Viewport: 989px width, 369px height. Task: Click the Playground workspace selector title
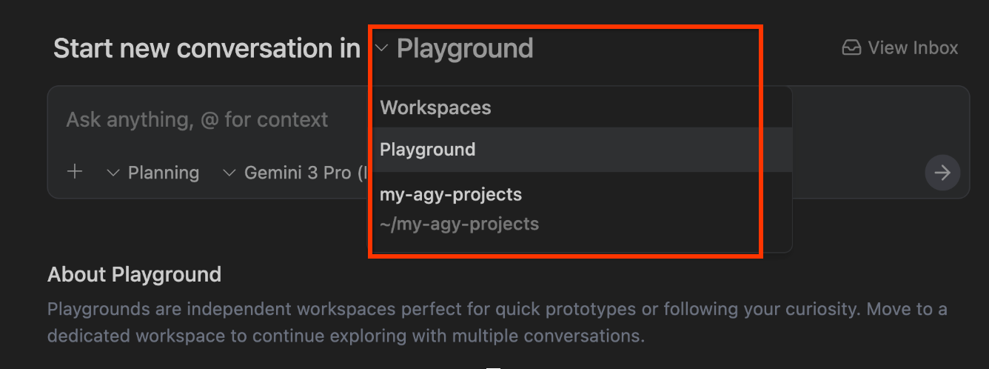(464, 49)
